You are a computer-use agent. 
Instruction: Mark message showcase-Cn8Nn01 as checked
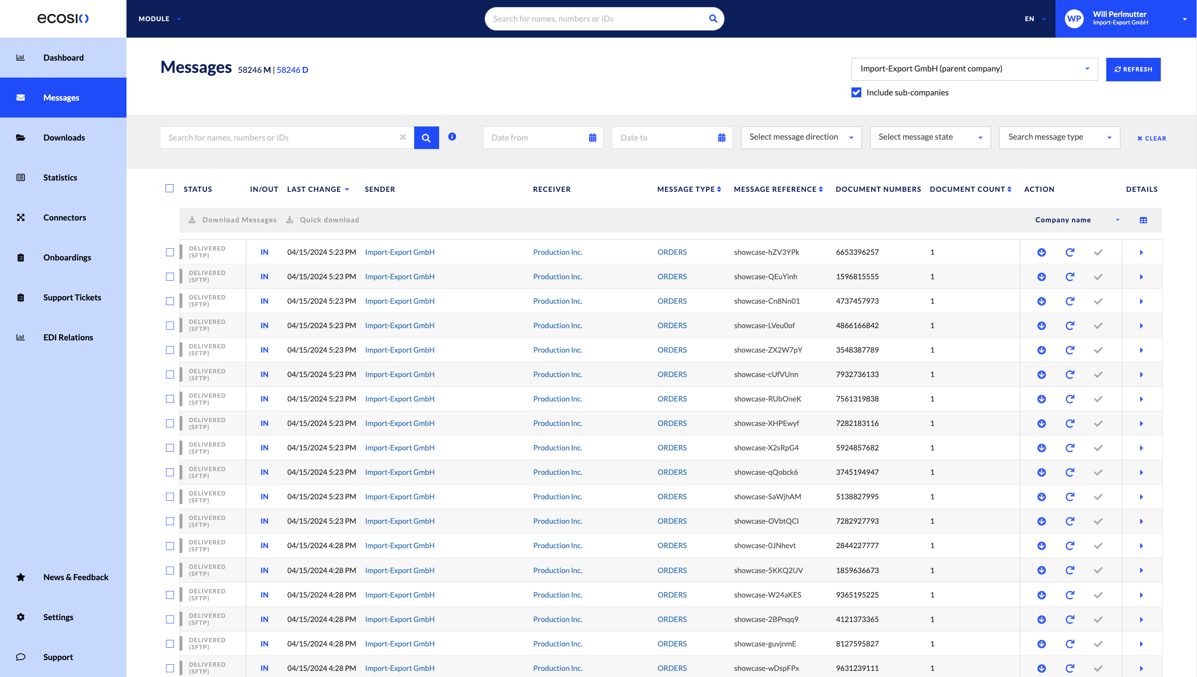coord(1098,301)
